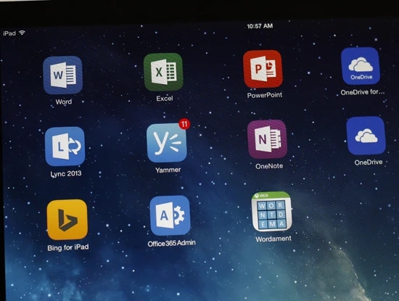Click the 'Bing for iPad' label
This screenshot has height=301, width=399.
[x=68, y=247]
